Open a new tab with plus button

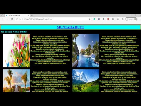click(32, 15)
